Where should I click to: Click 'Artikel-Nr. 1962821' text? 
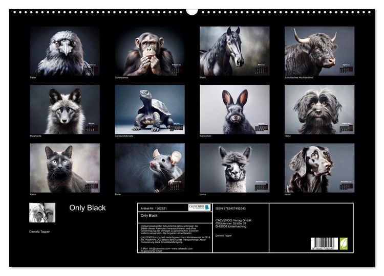(x=154, y=209)
